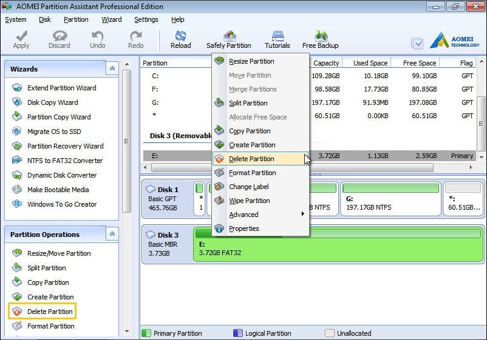Choose Split Partition in Partition Operations
This screenshot has height=340, width=487.
[39, 268]
